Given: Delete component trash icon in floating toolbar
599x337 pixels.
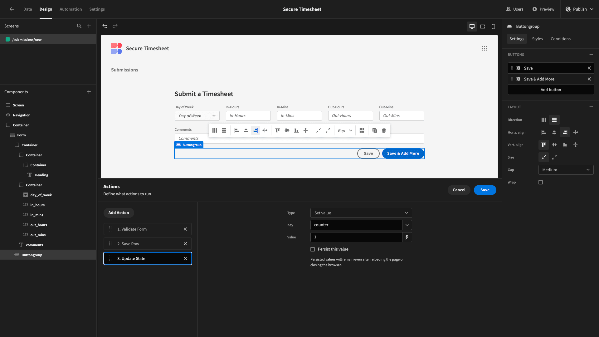Looking at the screenshot, I should pyautogui.click(x=384, y=130).
